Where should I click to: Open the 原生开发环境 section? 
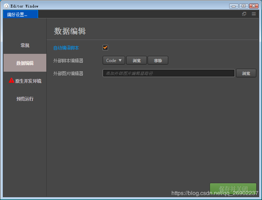pos(25,81)
